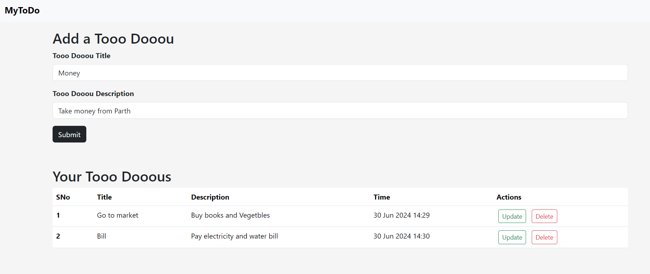Click the Add a Tooo Dooou heading
Viewport: 650px width, 274px height.
(x=113, y=39)
